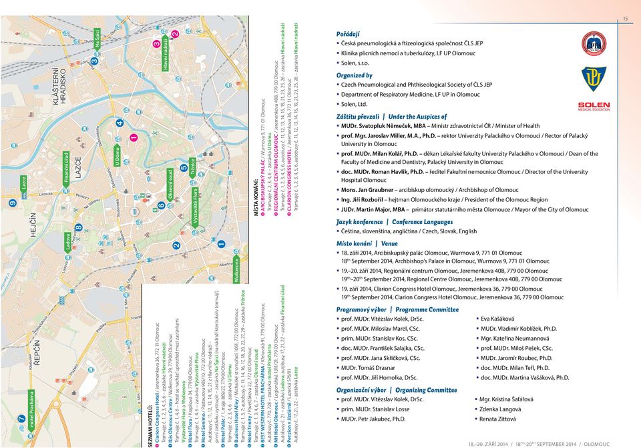Click the Okresní soud green stop label
641x448 pixels.
(170, 185)
